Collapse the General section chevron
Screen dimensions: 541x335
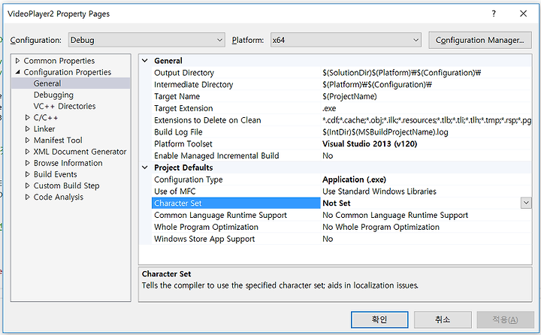pyautogui.click(x=145, y=61)
